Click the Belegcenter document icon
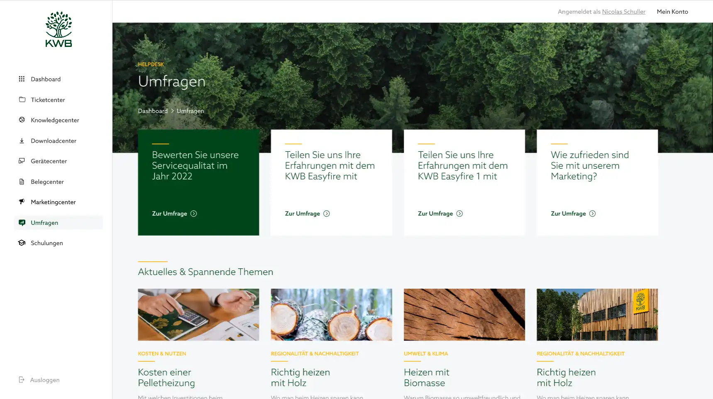Image resolution: width=713 pixels, height=399 pixels. (x=22, y=182)
